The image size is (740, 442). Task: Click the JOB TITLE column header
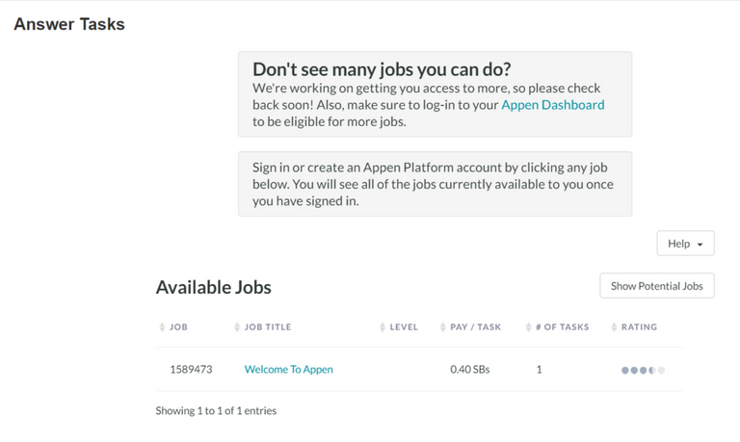click(268, 326)
